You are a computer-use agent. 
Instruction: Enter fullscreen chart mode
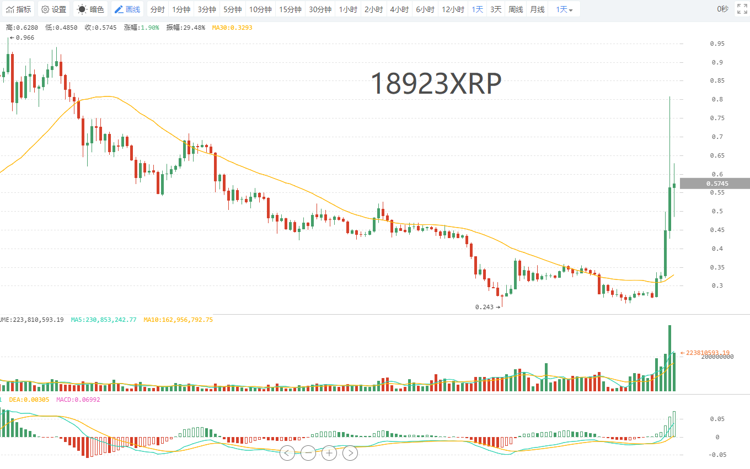coord(742,9)
